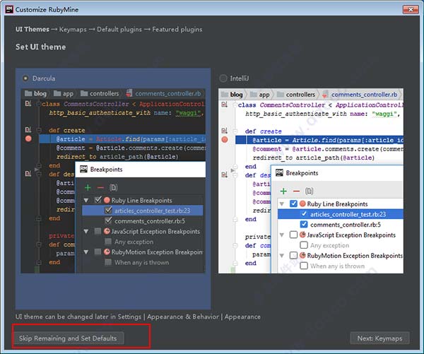
Task: Click app folder icon in Darcula preview
Action: [57, 93]
